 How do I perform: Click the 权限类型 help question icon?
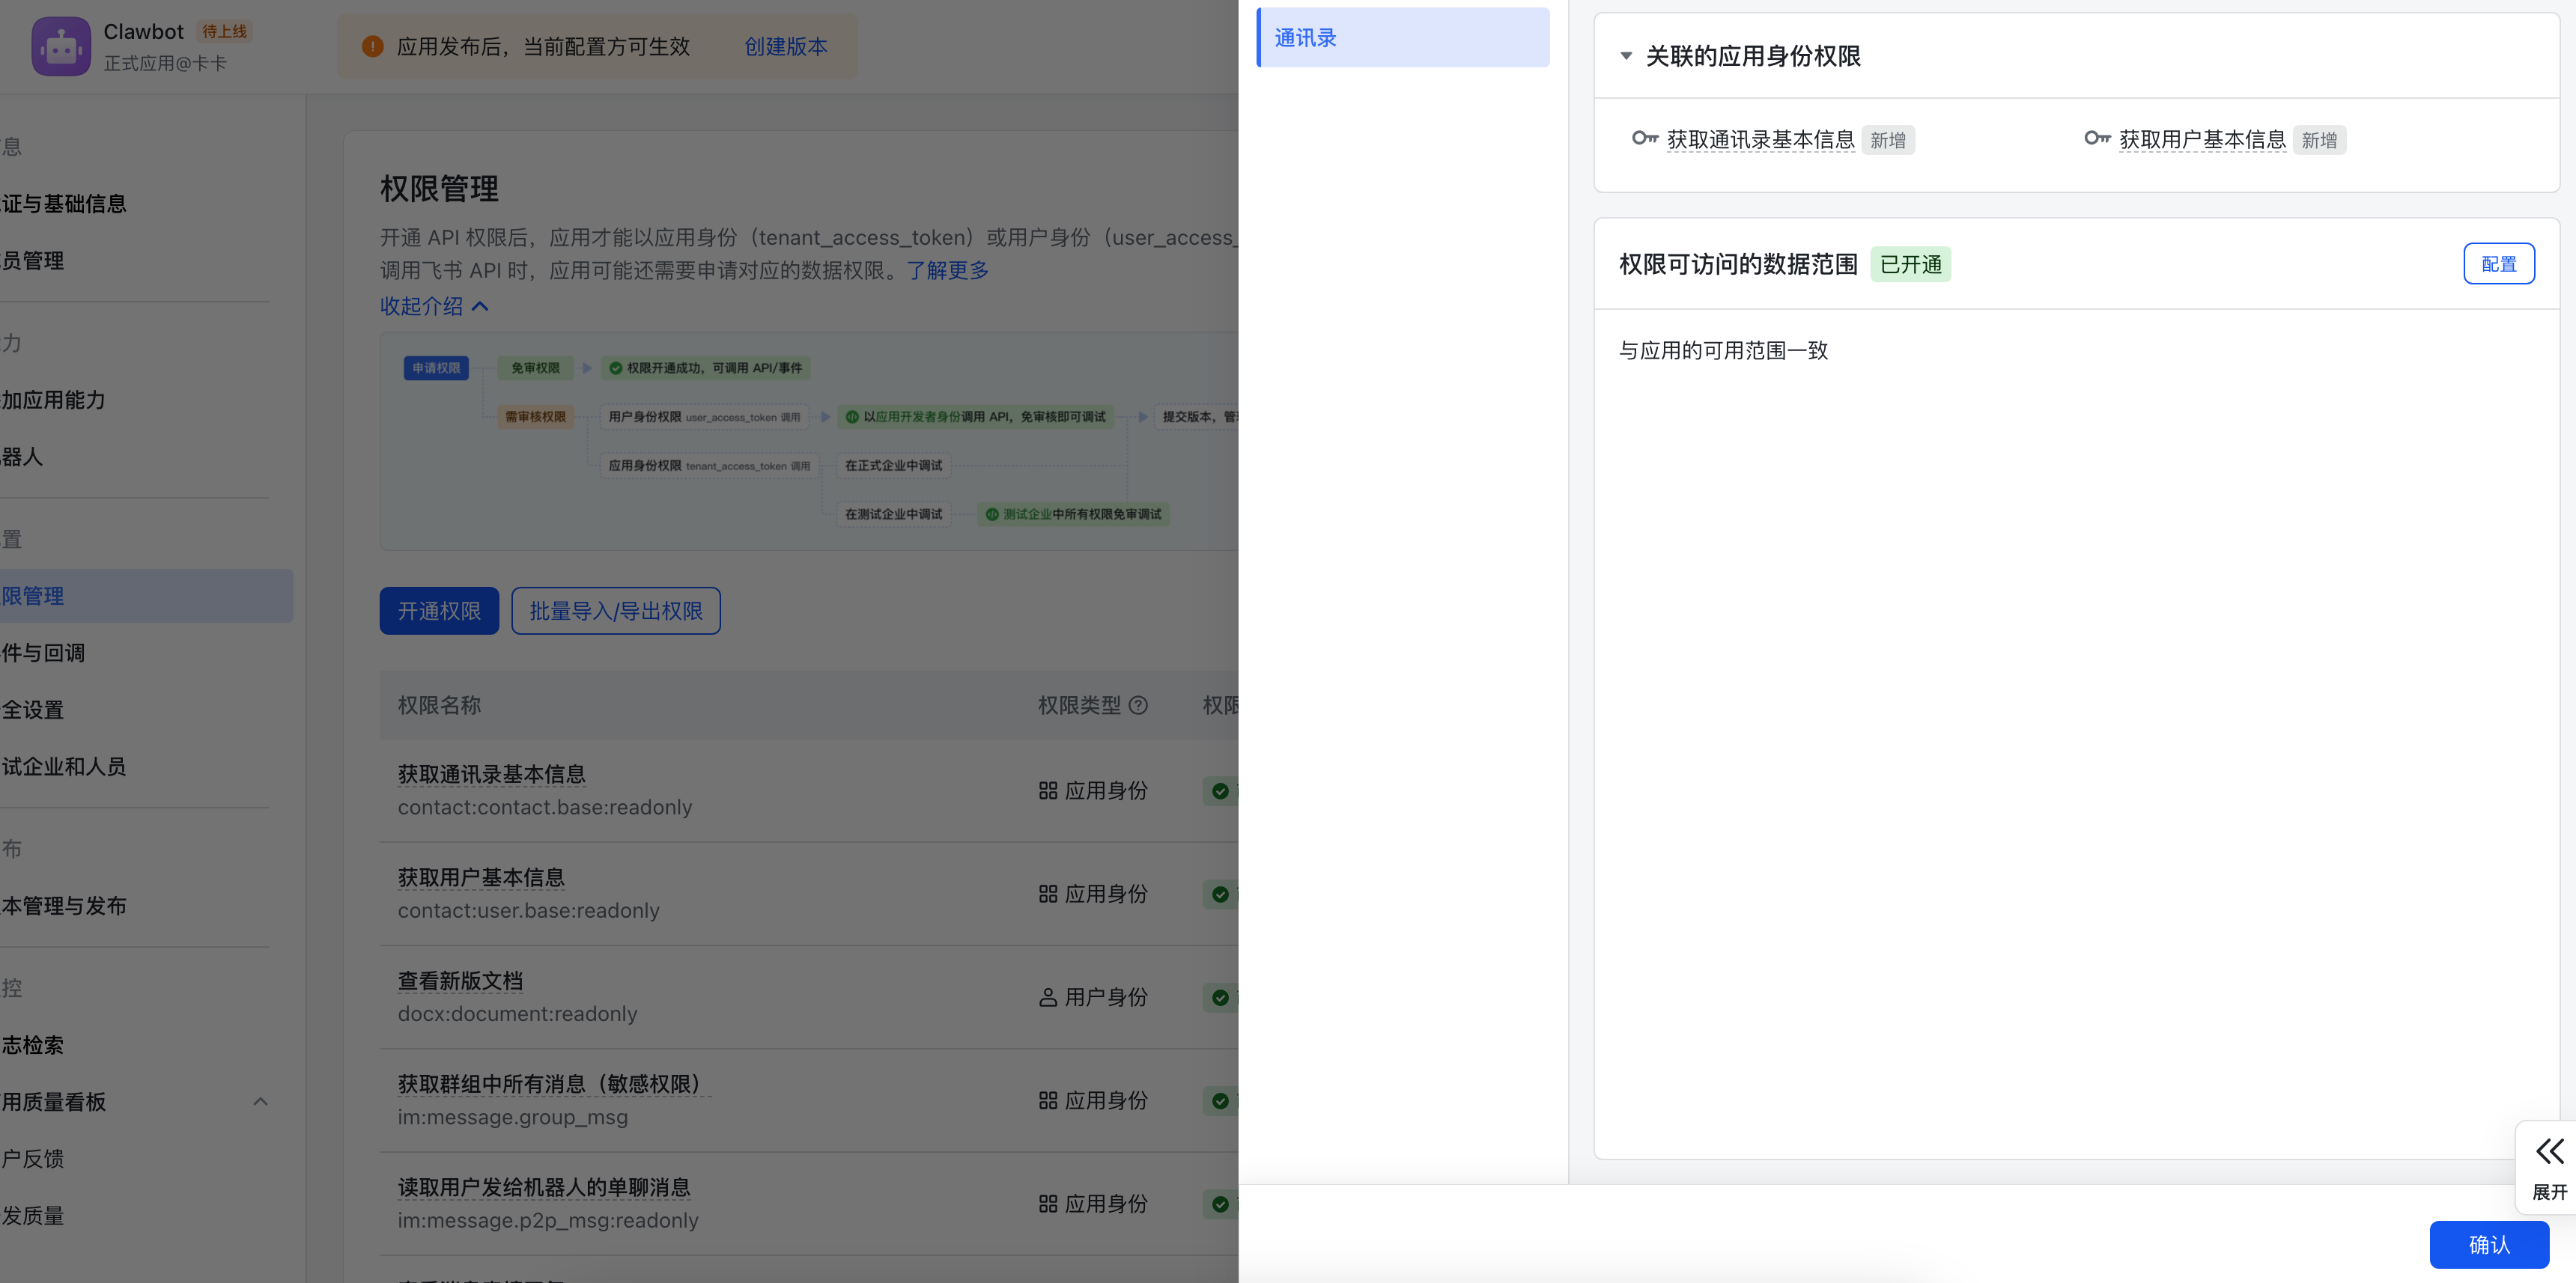coord(1138,705)
